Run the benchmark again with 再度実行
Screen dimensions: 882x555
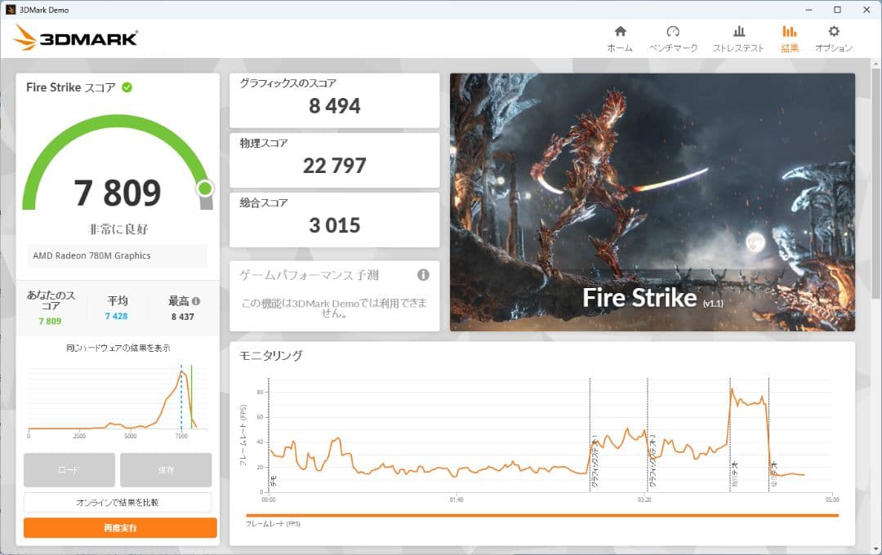[x=119, y=527]
